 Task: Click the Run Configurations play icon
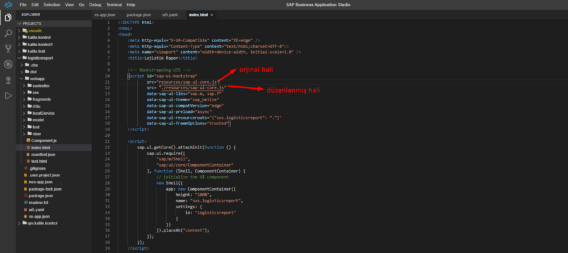[x=8, y=95]
